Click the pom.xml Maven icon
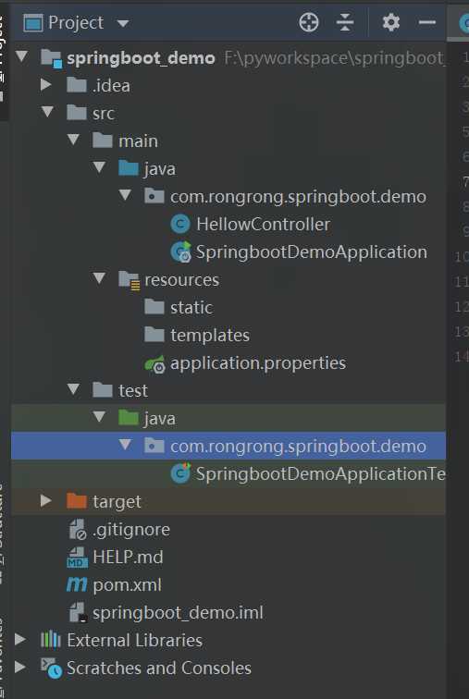Viewport: 469px width, 699px height. (77, 585)
